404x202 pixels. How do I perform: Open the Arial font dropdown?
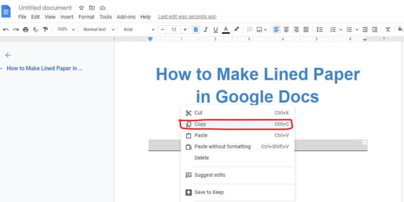139,29
